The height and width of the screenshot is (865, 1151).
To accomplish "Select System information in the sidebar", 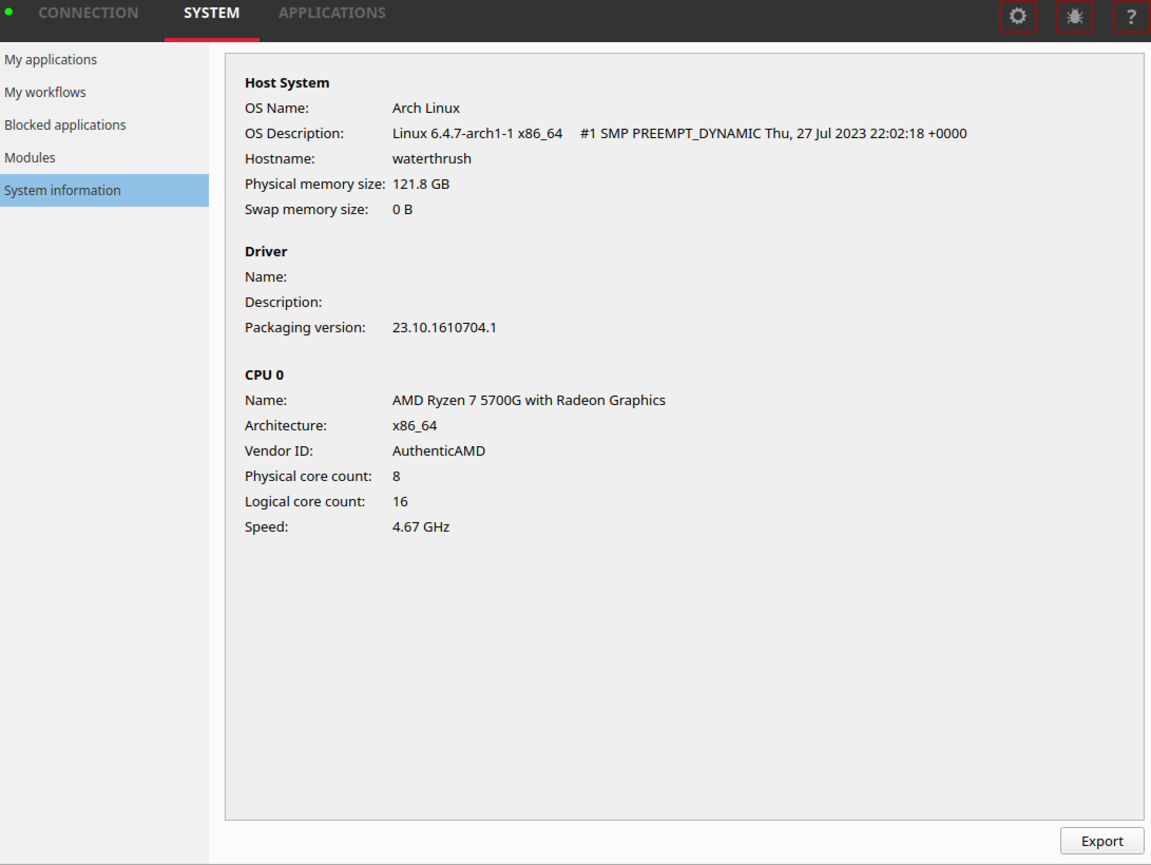I will point(63,190).
